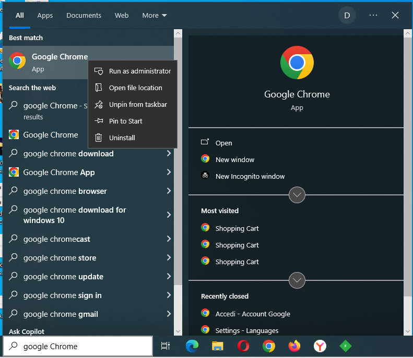Expand arrow for Google Chrome App
The height and width of the screenshot is (358, 413).
pos(169,172)
